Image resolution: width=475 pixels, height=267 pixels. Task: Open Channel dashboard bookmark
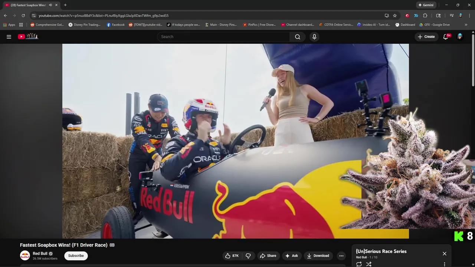coord(297,25)
